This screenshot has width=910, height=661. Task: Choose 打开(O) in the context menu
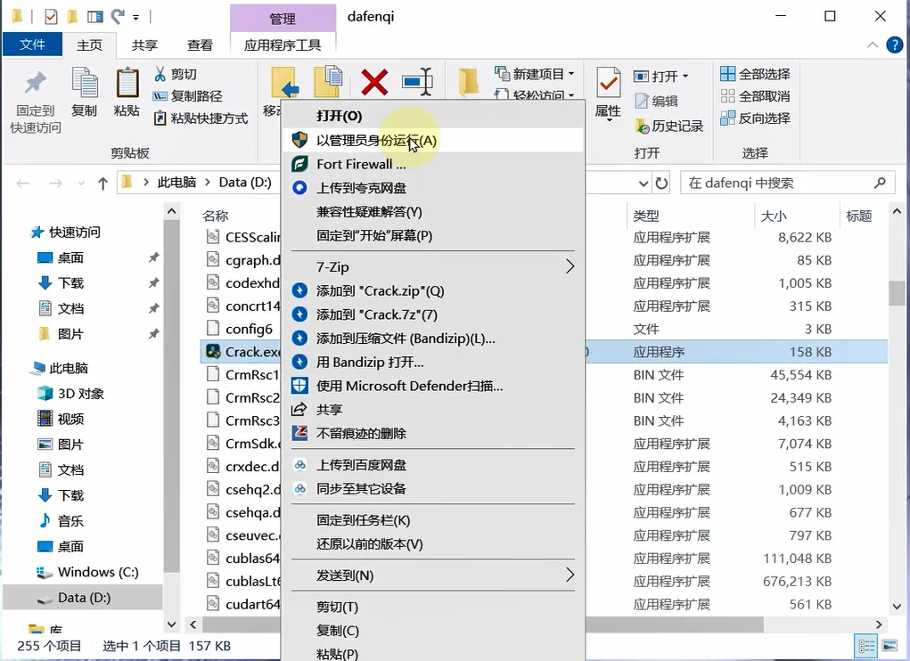tap(433, 116)
